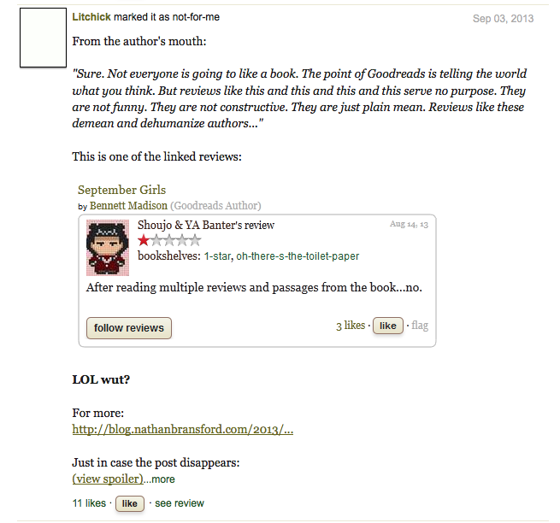This screenshot has width=560, height=523.
Task: Expand the view spoiler link
Action: [108, 479]
